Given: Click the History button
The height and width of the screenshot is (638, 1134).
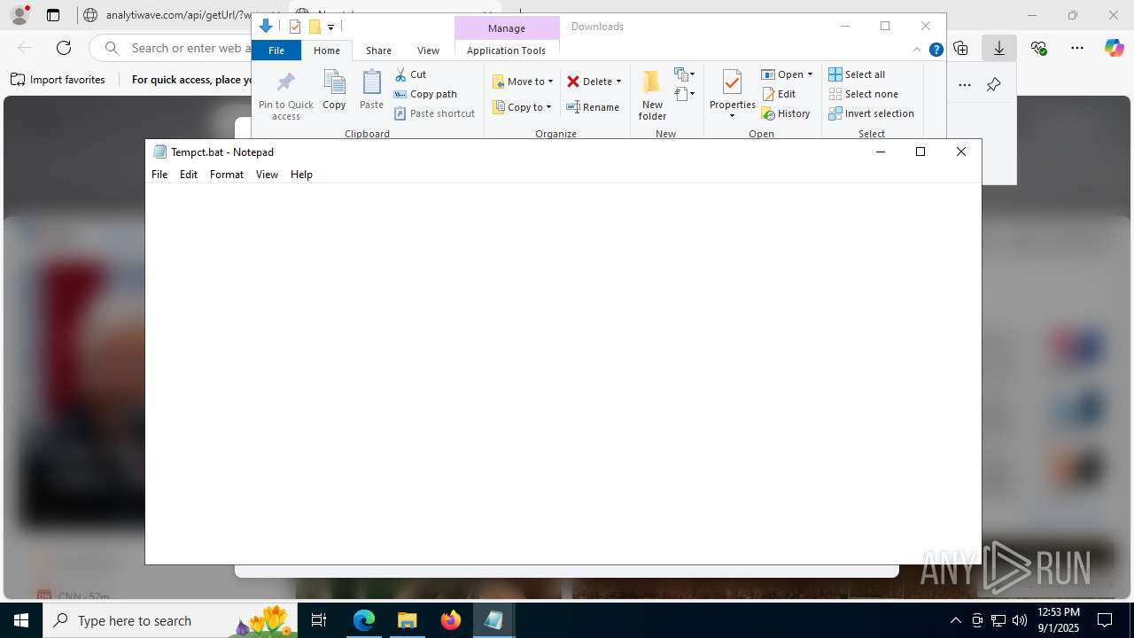Looking at the screenshot, I should coord(786,113).
